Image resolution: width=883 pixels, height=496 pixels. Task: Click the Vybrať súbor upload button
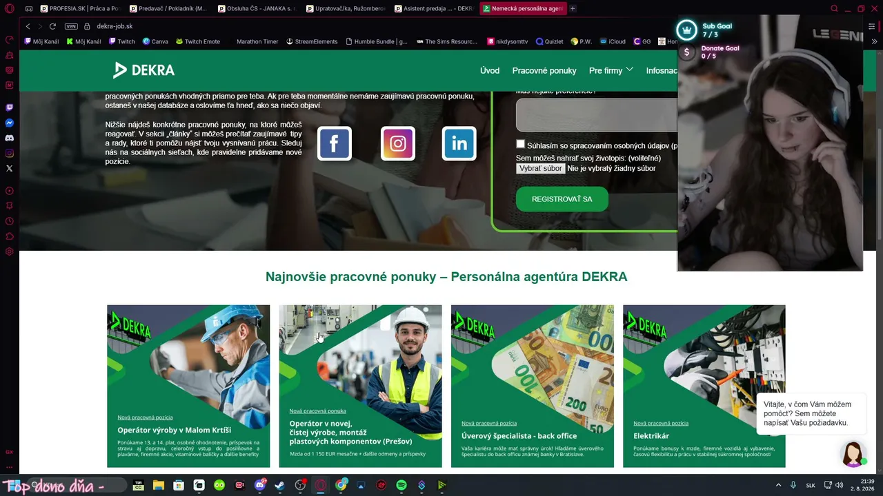tap(540, 168)
